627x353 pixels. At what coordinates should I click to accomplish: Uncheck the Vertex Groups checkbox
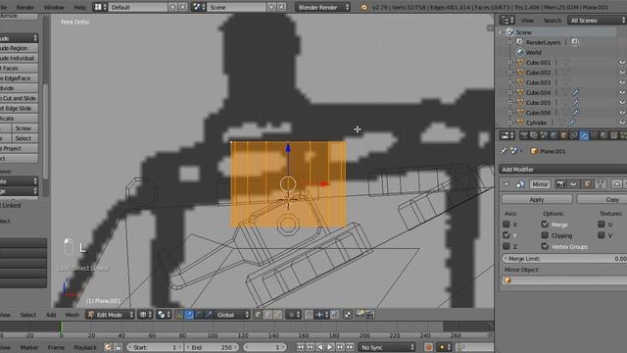(545, 246)
